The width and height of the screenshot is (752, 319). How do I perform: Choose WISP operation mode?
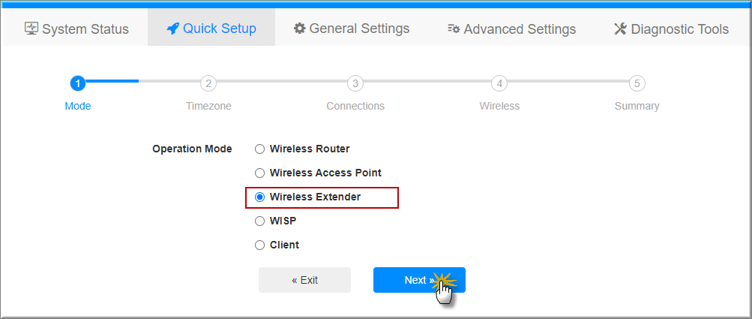[260, 221]
